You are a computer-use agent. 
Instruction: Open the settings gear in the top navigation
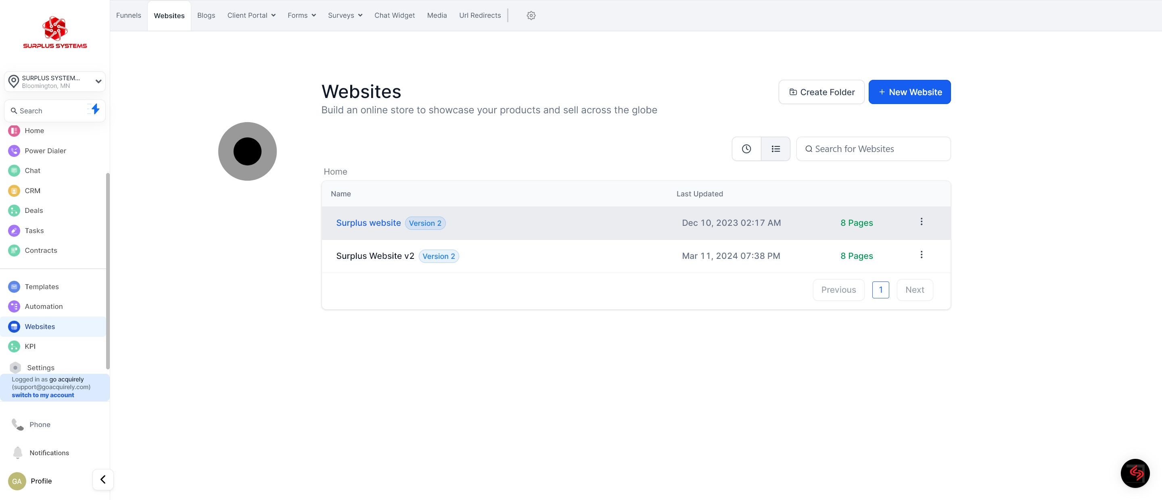(x=531, y=15)
